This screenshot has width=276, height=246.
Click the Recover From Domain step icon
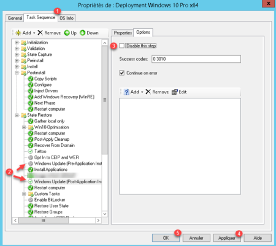(x=31, y=145)
